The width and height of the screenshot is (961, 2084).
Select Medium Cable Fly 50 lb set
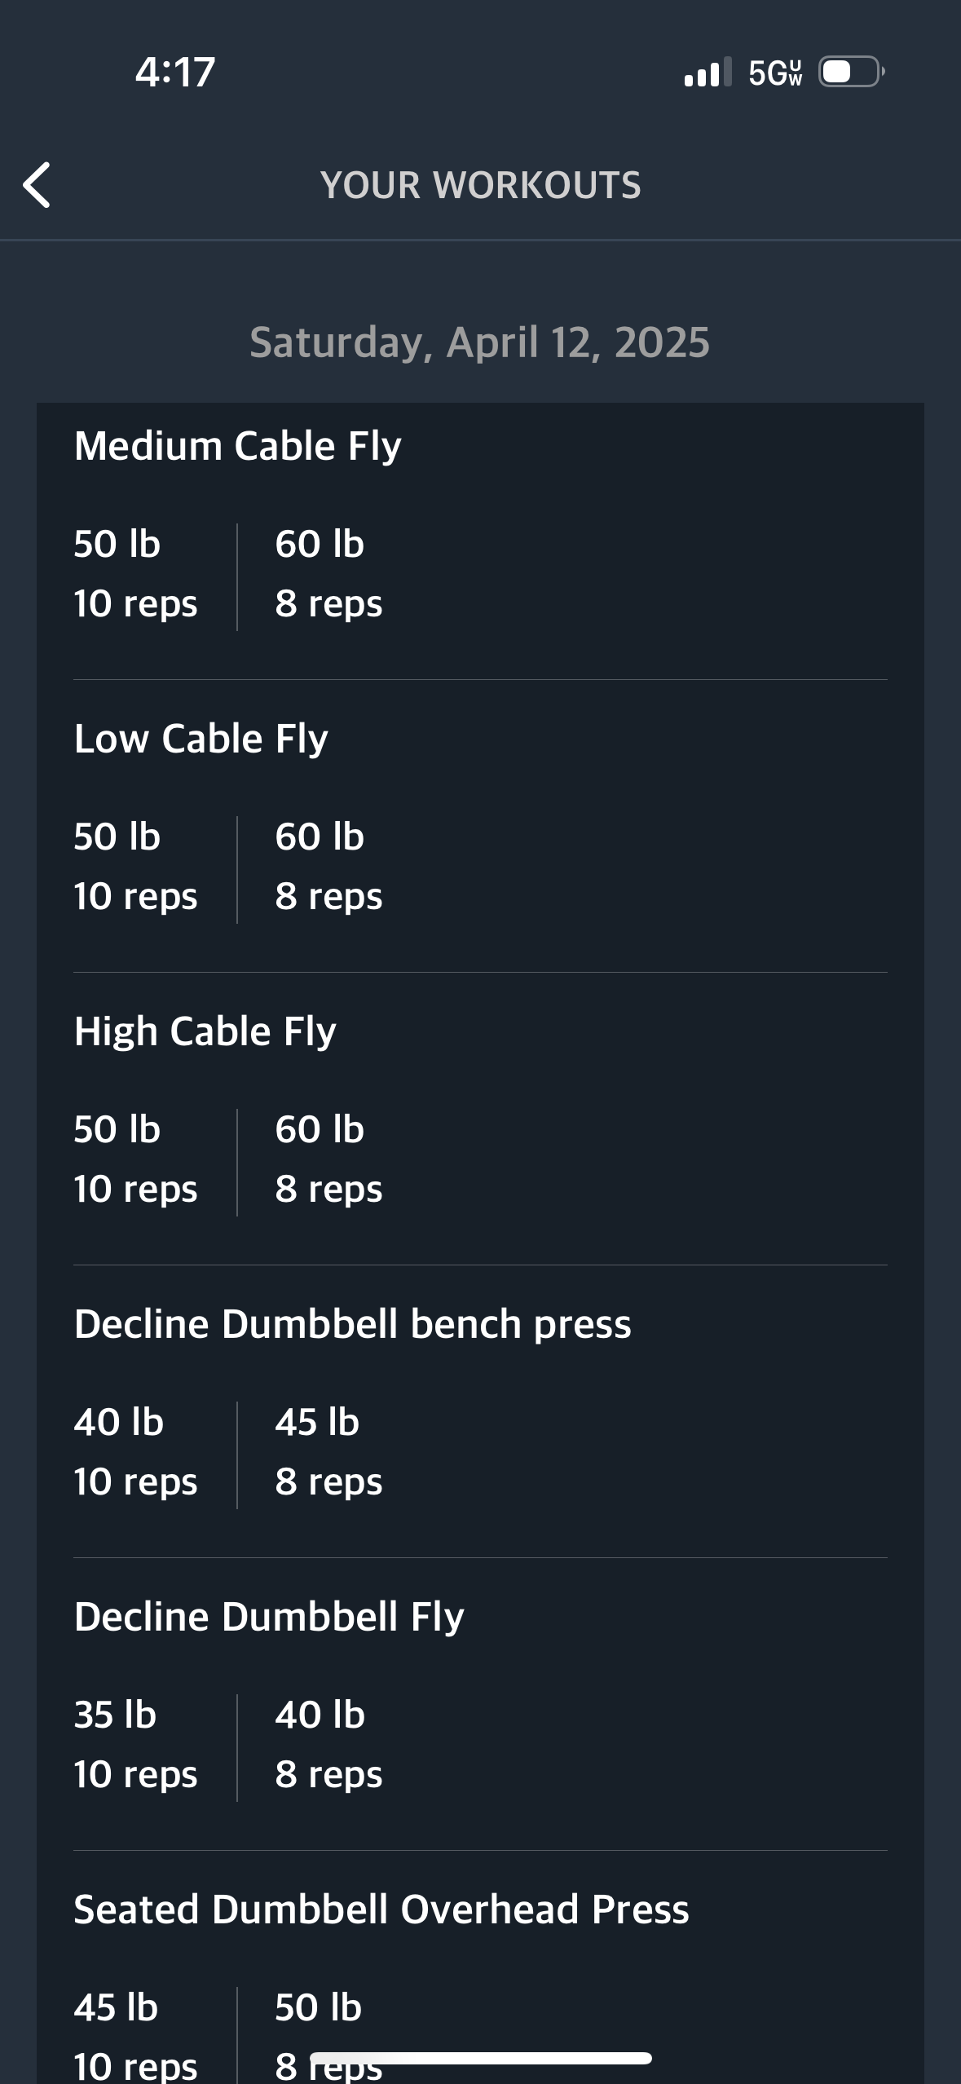(135, 574)
